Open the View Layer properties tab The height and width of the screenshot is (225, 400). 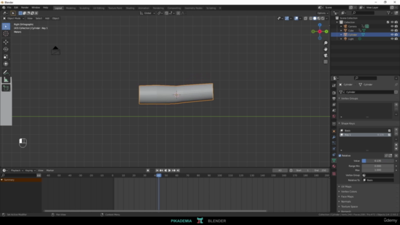coord(334,104)
